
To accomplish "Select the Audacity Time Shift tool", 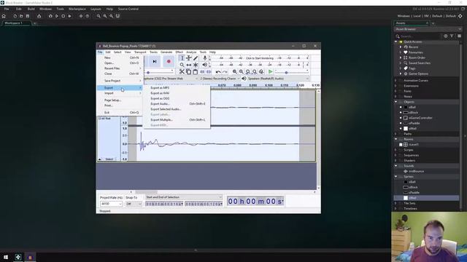I will (x=189, y=65).
